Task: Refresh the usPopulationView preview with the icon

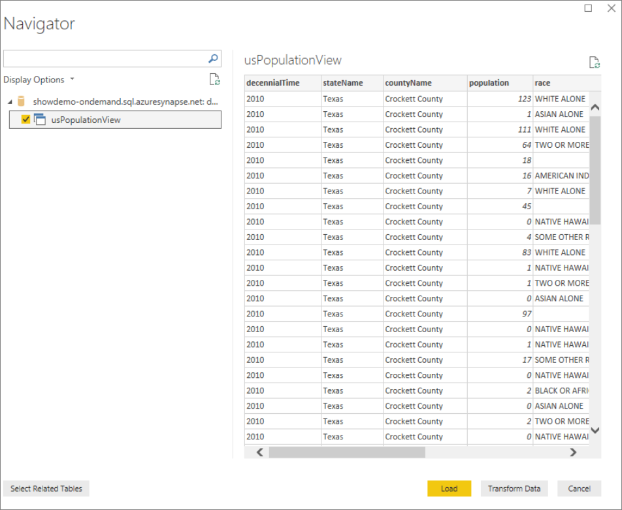Action: 594,61
